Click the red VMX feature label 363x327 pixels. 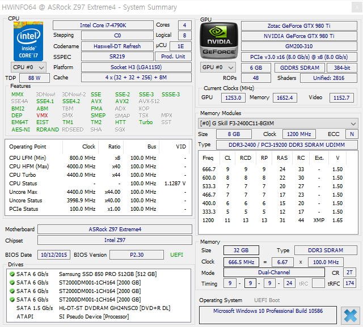point(42,116)
